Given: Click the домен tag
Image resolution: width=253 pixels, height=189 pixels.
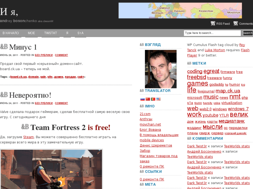Looking at the screenshot, I should click(x=58, y=77).
